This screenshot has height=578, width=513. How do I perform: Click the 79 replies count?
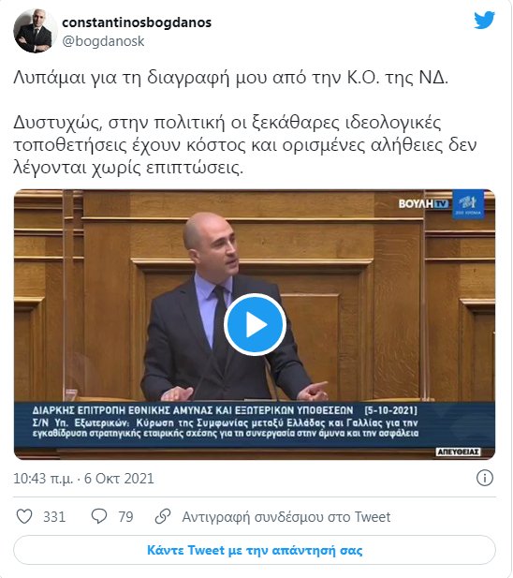(125, 517)
